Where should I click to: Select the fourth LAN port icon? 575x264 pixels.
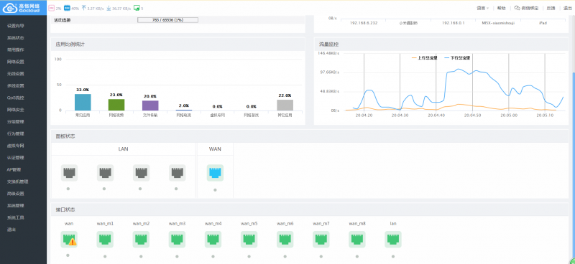click(177, 173)
